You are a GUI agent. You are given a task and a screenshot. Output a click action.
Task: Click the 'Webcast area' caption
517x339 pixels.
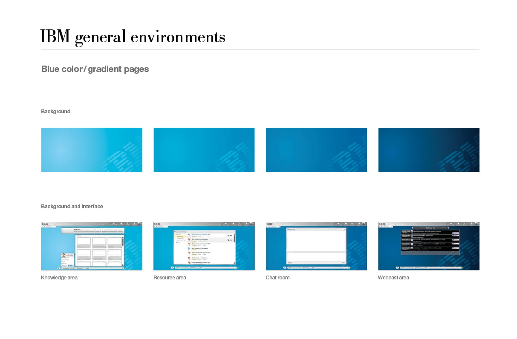click(x=393, y=278)
